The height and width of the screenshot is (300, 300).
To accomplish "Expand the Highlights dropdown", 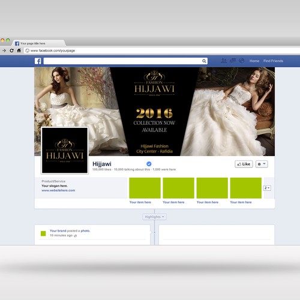I will [x=154, y=217].
